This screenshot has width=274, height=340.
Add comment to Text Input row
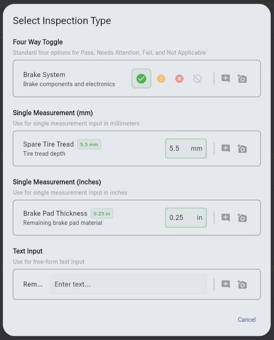tap(226, 284)
